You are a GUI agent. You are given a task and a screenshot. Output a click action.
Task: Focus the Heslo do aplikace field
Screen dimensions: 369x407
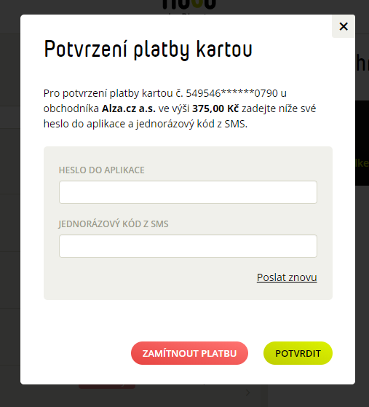pos(188,192)
